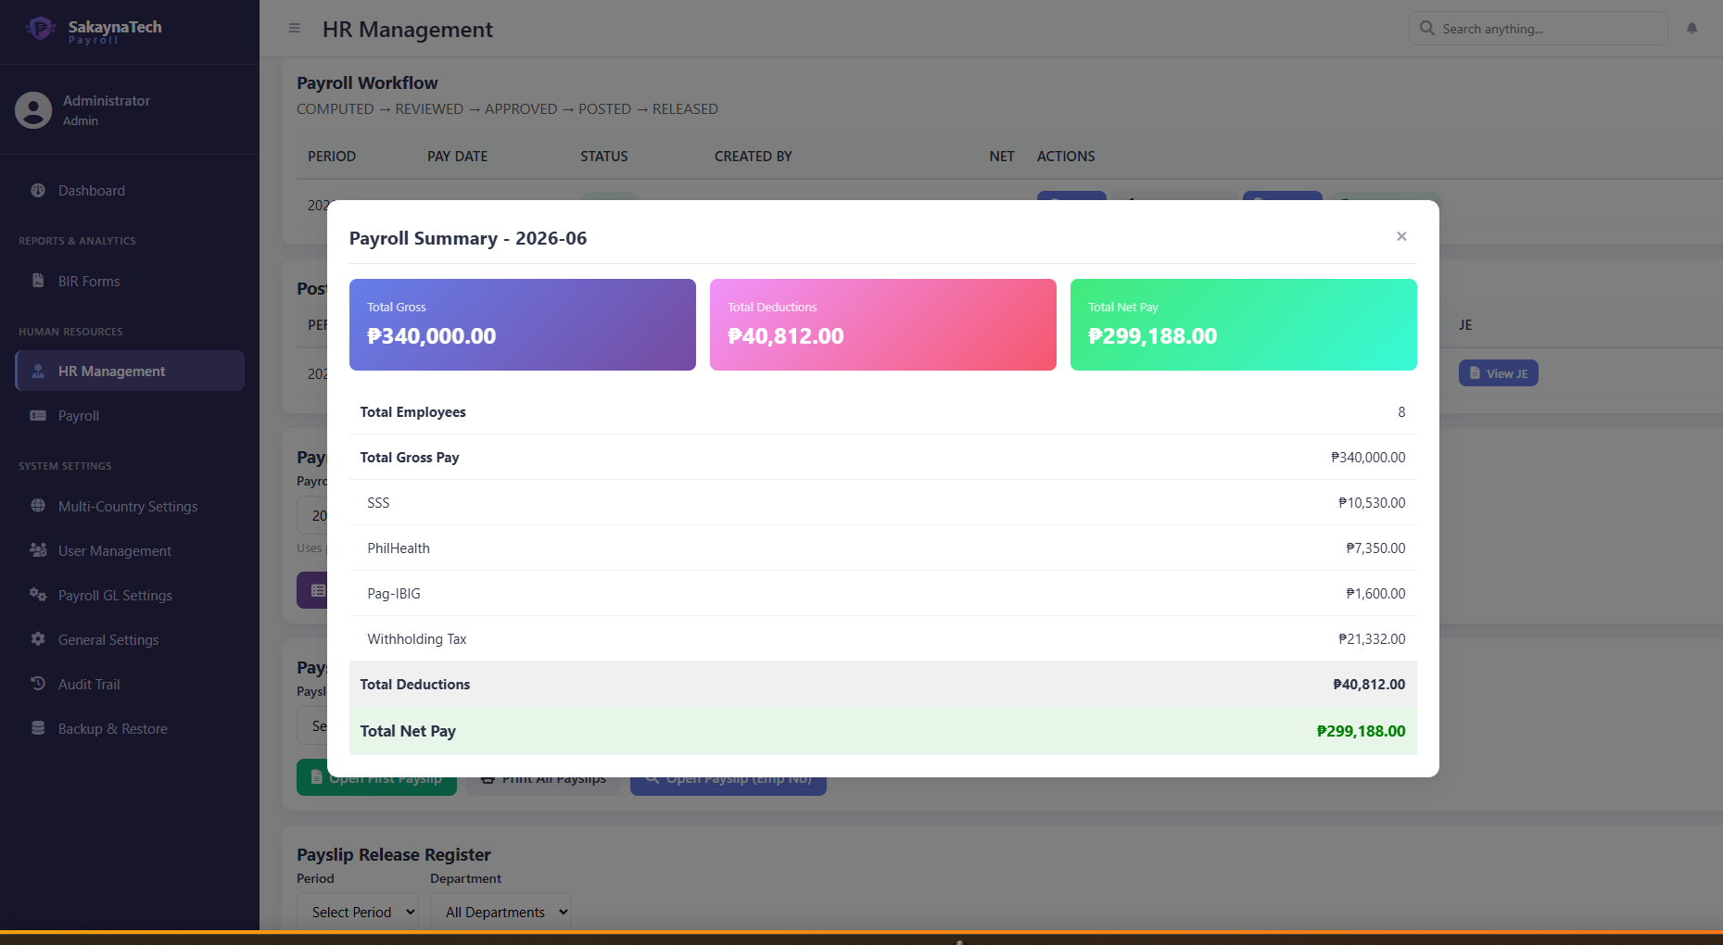Click the Audit Trail history icon
1723x945 pixels.
click(x=38, y=684)
